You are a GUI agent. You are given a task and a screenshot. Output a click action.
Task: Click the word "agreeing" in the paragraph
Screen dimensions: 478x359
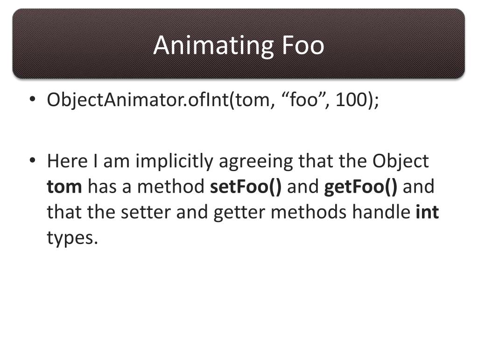click(256, 162)
